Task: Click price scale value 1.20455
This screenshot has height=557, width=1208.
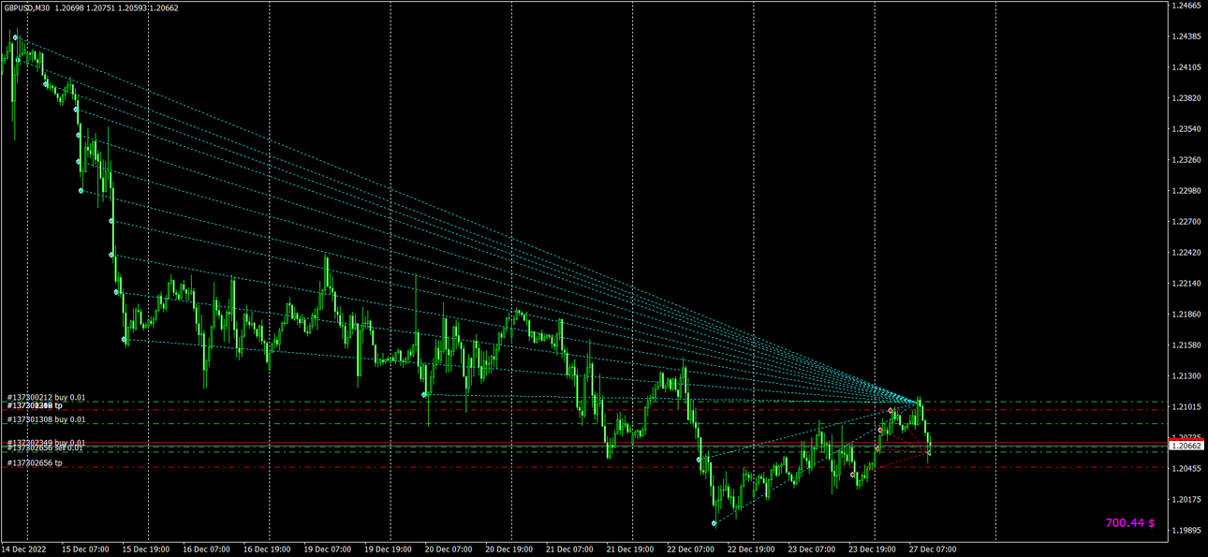Action: pyautogui.click(x=1186, y=469)
